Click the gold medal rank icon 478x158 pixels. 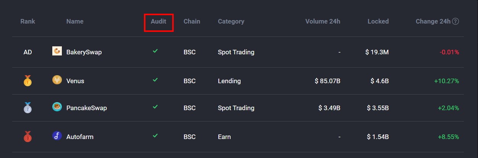pyautogui.click(x=27, y=81)
